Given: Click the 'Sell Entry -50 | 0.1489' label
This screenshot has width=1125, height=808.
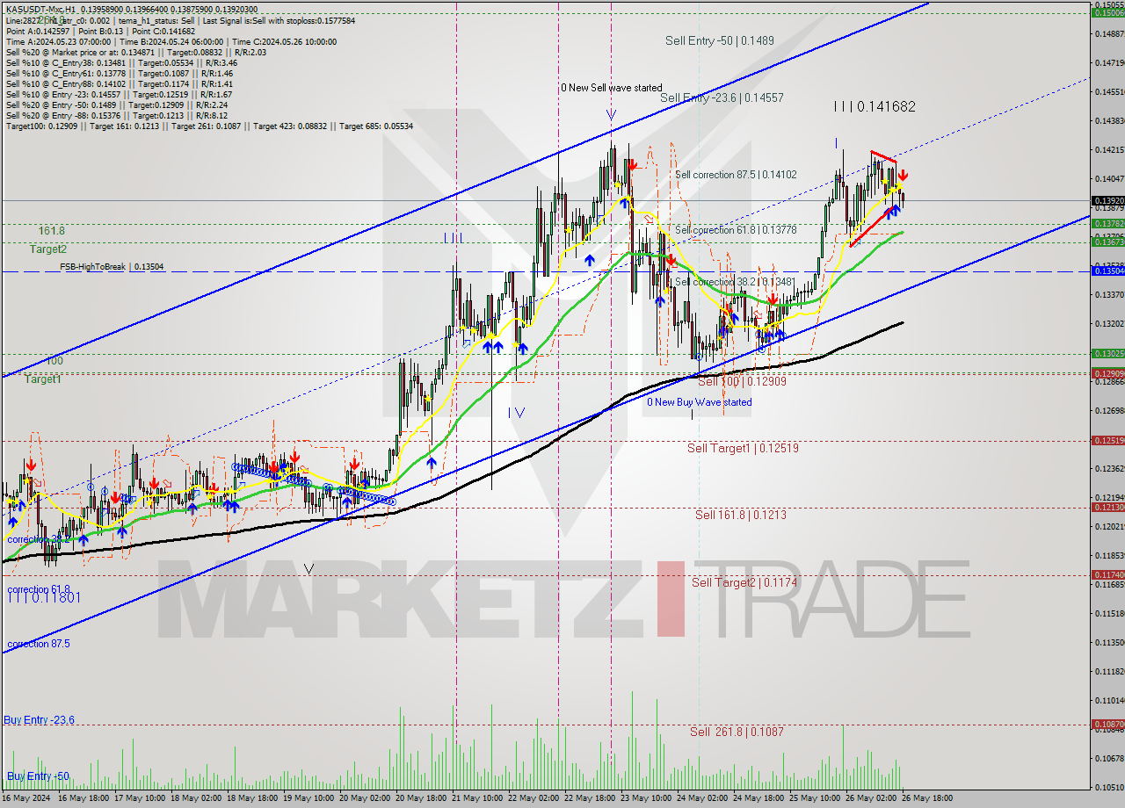Looking at the screenshot, I should click(719, 40).
